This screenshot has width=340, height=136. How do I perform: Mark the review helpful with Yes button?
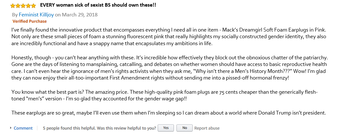tap(166, 128)
